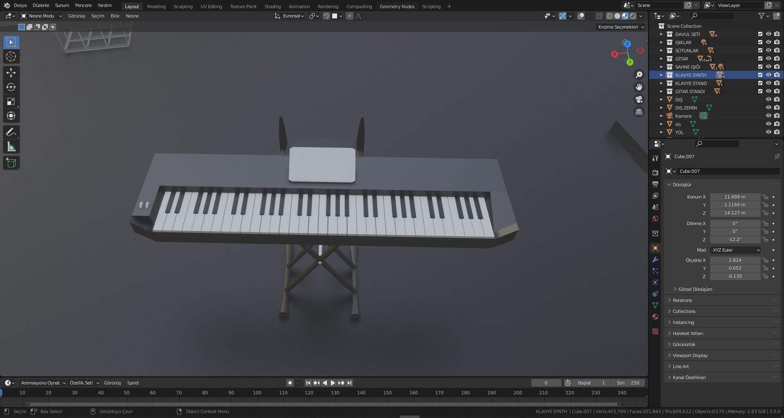The width and height of the screenshot is (784, 418).
Task: Click the red X axis gizmo
Action: [614, 54]
